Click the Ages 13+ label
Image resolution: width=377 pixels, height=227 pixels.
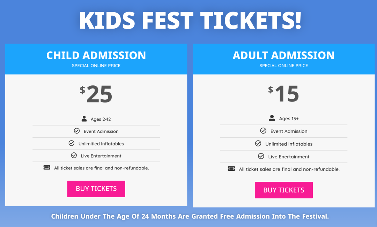(289, 119)
